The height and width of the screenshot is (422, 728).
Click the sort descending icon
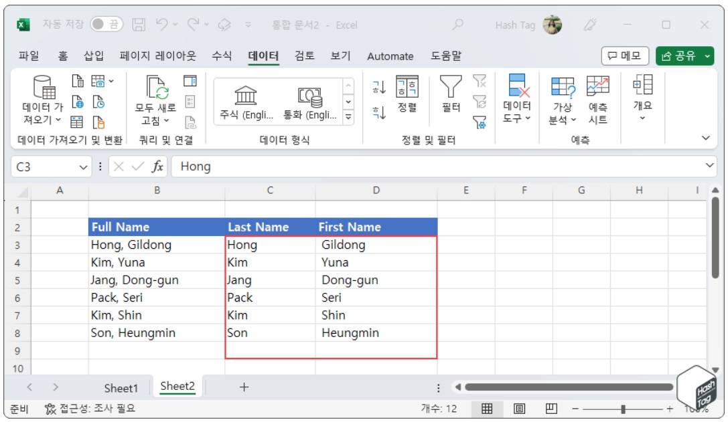click(379, 112)
